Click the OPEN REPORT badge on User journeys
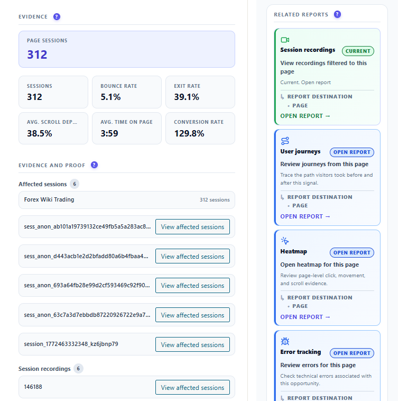The height and width of the screenshot is (401, 408). [x=352, y=152]
